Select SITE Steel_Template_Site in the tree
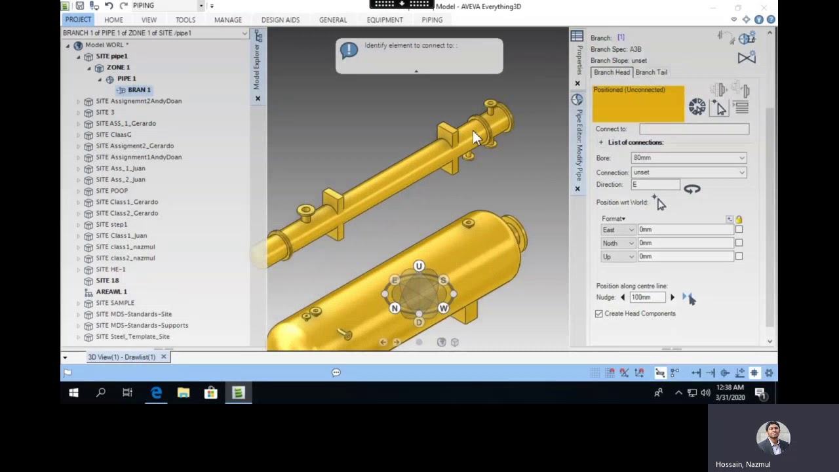This screenshot has width=839, height=472. 132,337
